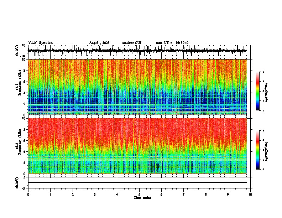Click the ch.1(V) waveform axis label
This screenshot has width=282, height=218.
(x=17, y=51)
